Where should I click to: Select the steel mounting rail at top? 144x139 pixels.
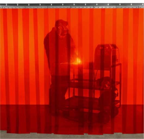72,6
